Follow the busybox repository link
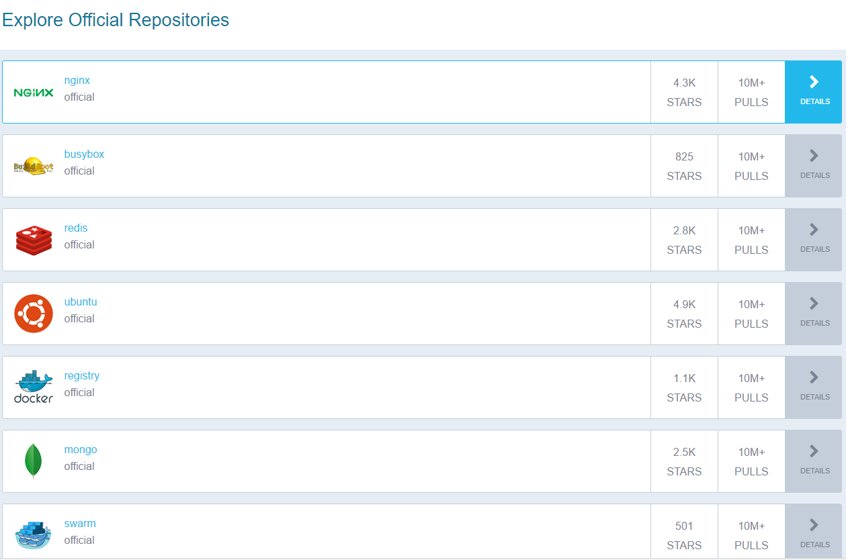846x560 pixels. (x=84, y=154)
